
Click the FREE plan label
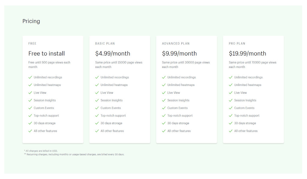[32, 44]
